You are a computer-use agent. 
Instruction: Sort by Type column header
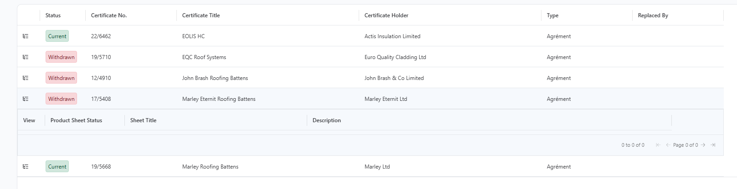[x=552, y=15]
